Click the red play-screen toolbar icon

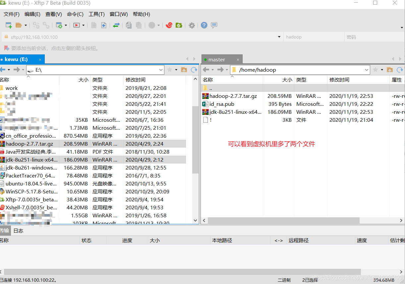point(77,25)
